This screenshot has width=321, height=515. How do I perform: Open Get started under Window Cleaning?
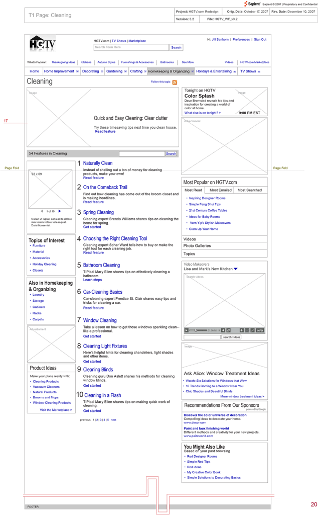pos(92,336)
